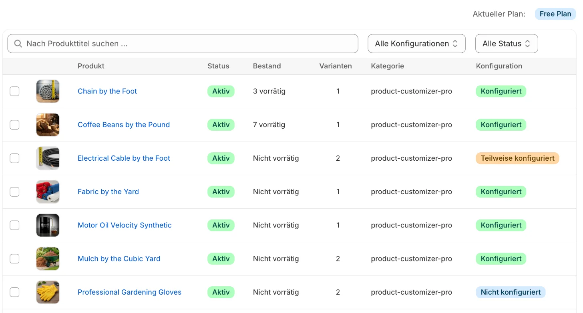583x313 pixels.
Task: Click the Konfiguriert badge for Motor Oil
Action: (x=501, y=225)
